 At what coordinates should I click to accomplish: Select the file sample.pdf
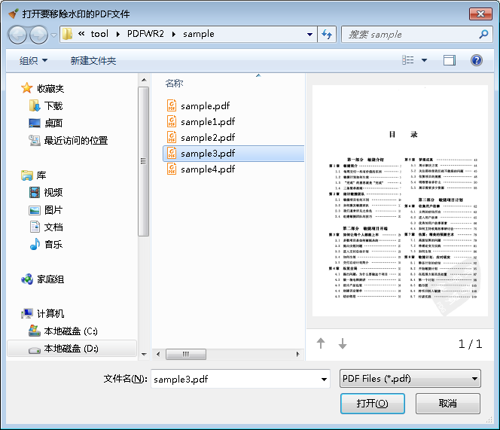pos(205,105)
